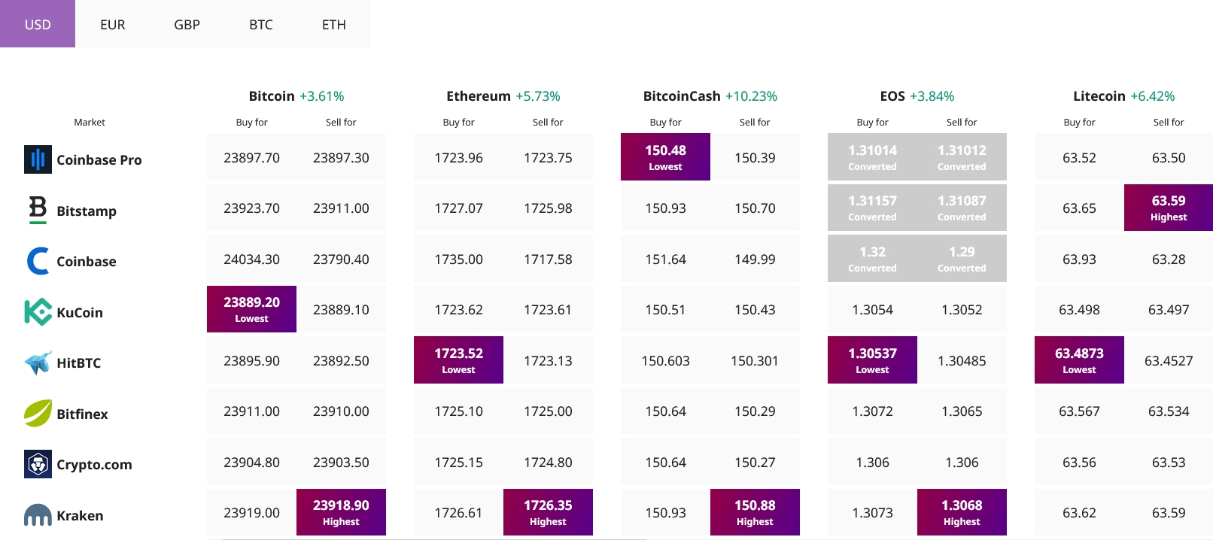Select Bitfinex Litecoin buy price 63.567

pyautogui.click(x=1079, y=411)
